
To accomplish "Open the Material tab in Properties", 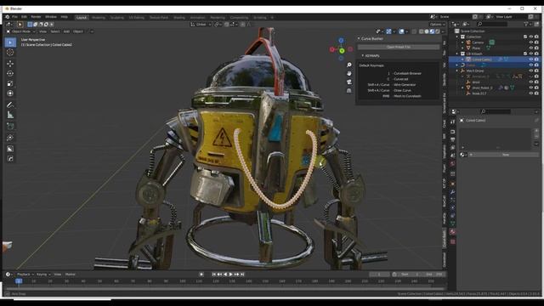I will pyautogui.click(x=452, y=232).
